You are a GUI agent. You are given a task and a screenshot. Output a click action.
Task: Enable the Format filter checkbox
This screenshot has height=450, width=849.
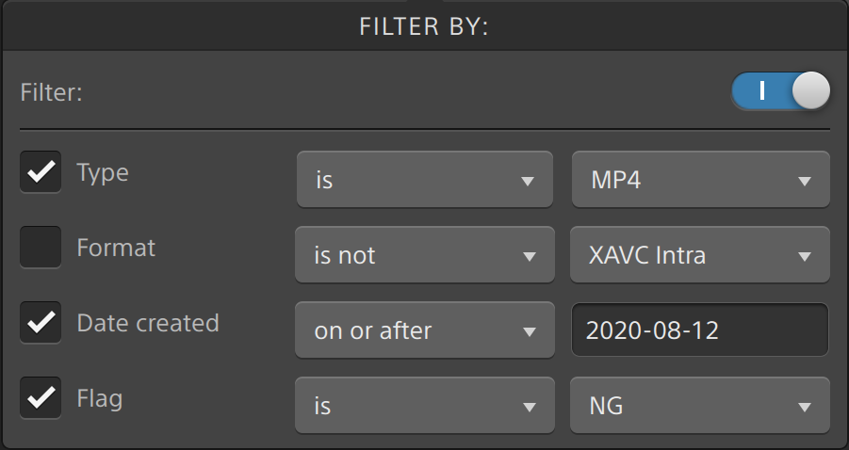coord(41,248)
